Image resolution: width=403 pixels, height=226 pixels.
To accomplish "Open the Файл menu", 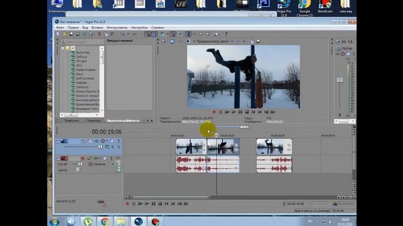I will click(60, 28).
